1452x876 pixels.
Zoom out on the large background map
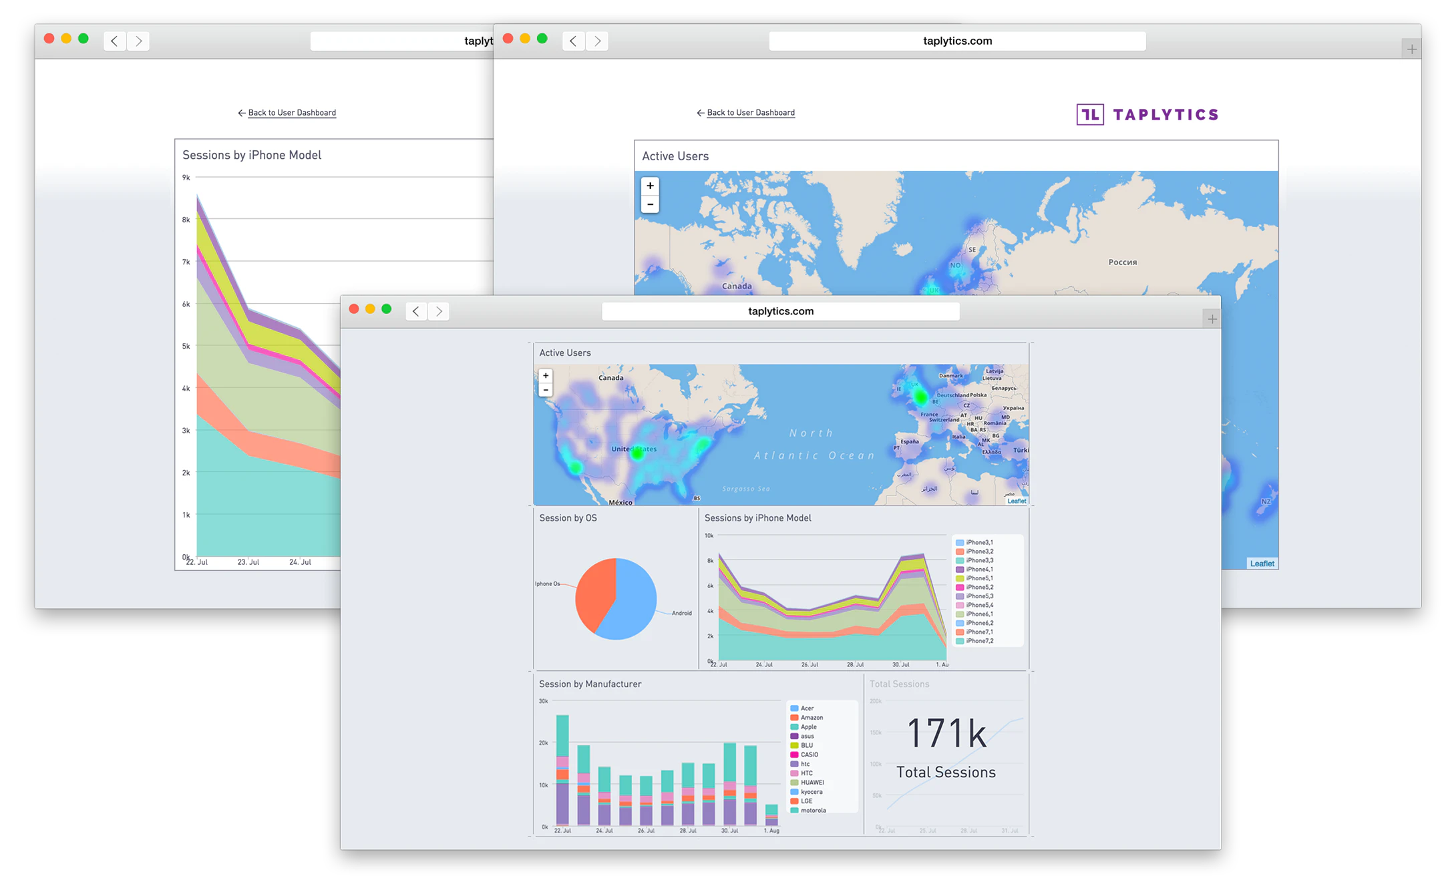click(x=650, y=204)
